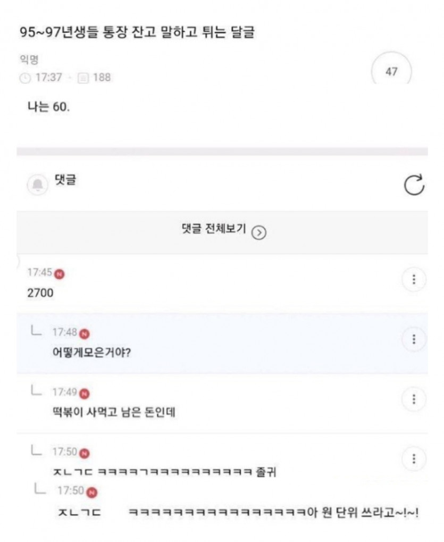
Task: Click the red N badge on 17:45 comment
Action: pos(60,274)
